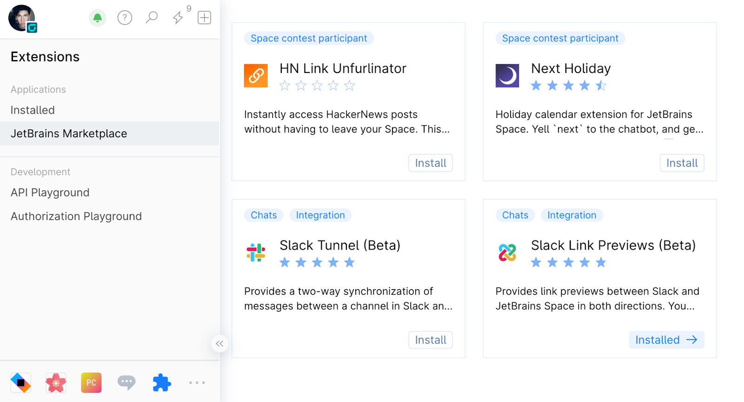Click the search magnifier icon

point(152,18)
